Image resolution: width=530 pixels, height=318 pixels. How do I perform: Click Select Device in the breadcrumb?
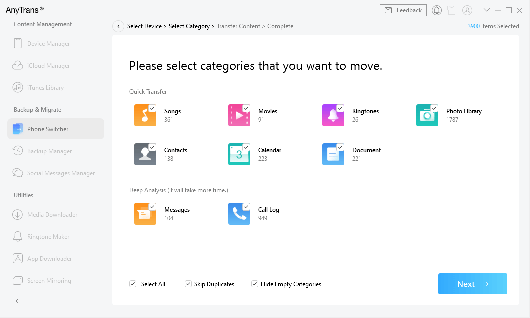[x=144, y=26]
